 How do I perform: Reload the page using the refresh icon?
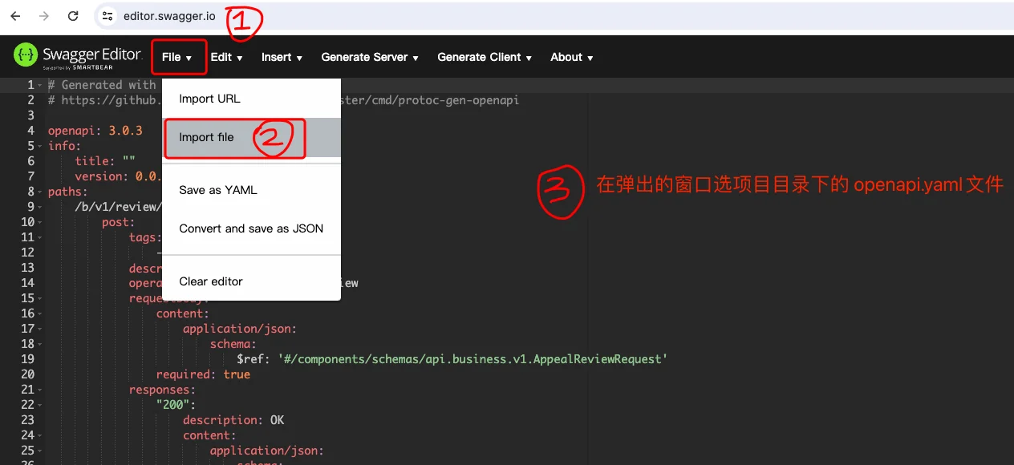click(72, 15)
